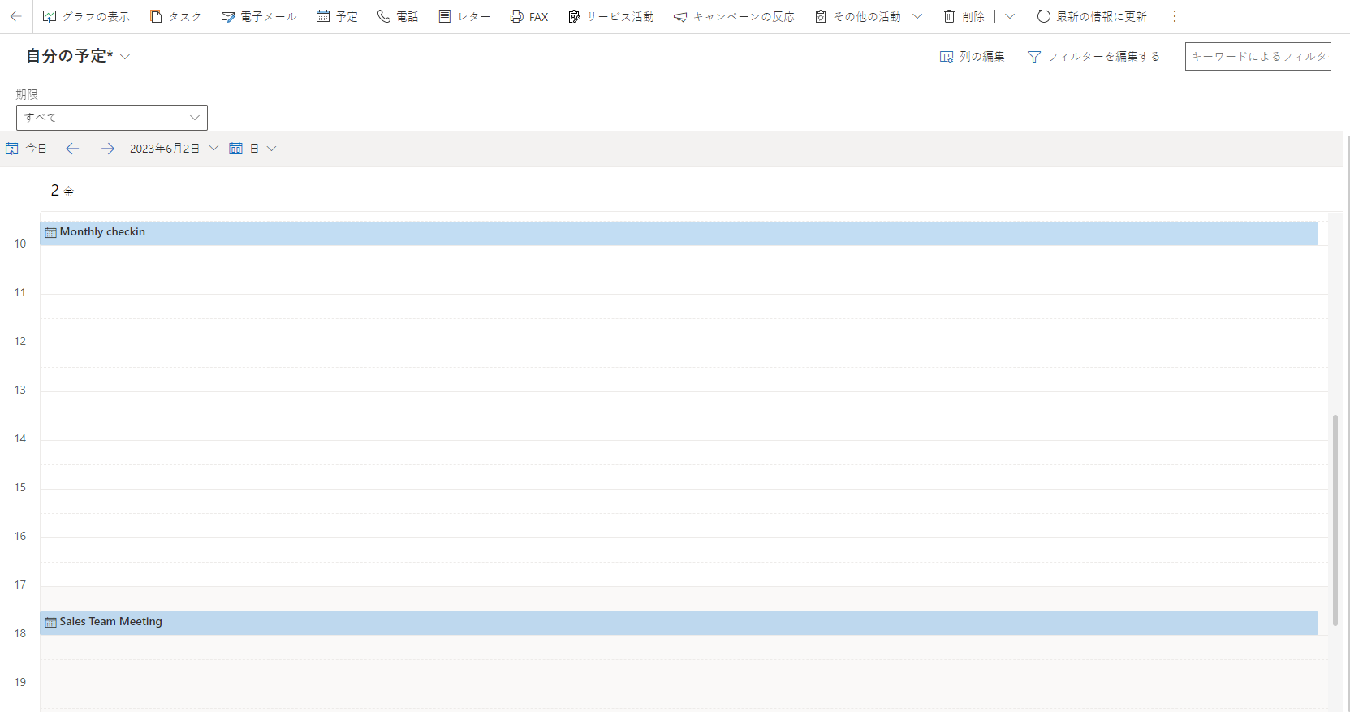Open グラフの表示 chart view
Screen dimensions: 1350x712
click(86, 16)
